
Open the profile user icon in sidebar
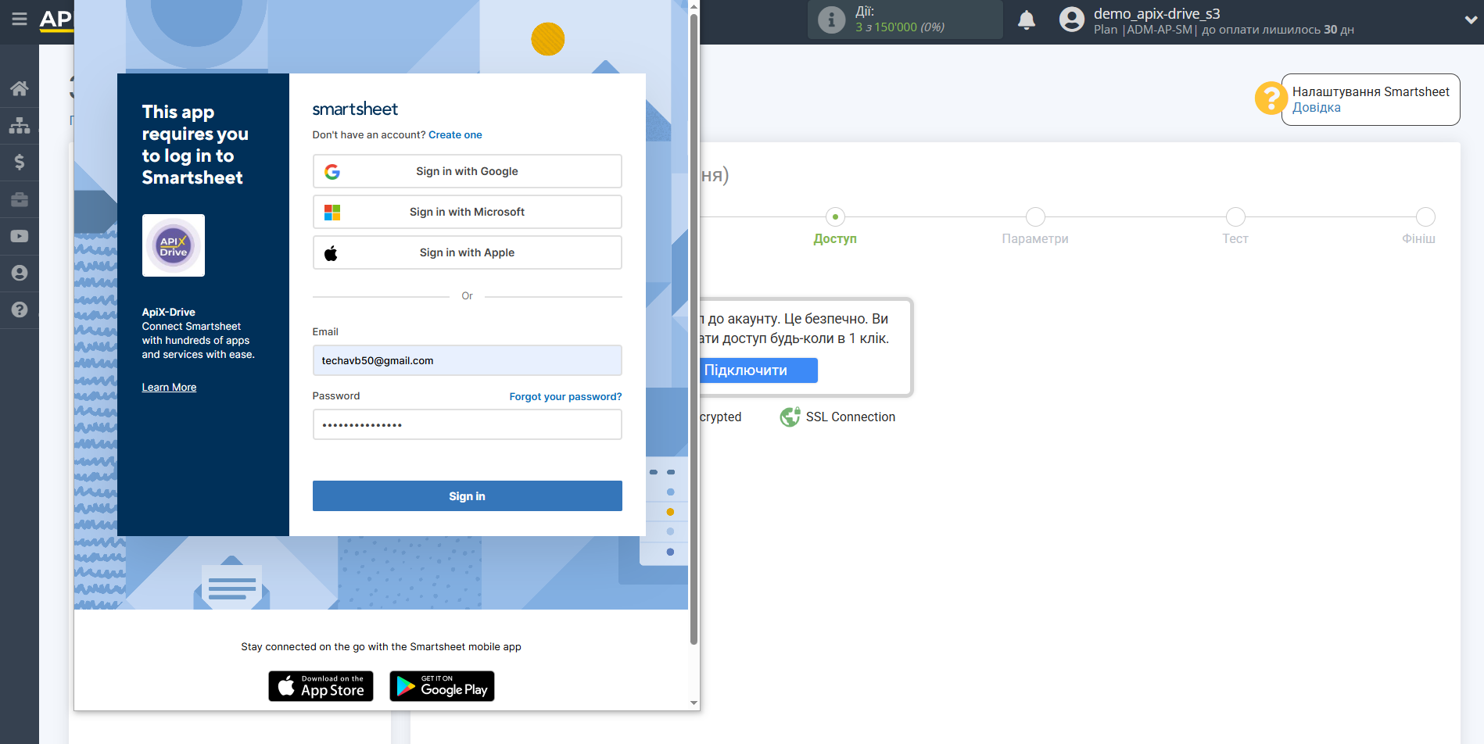(x=20, y=273)
